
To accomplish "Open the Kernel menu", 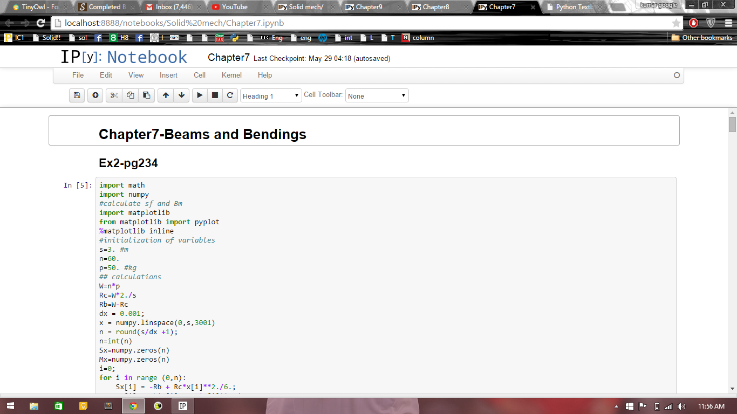I will tap(231, 75).
